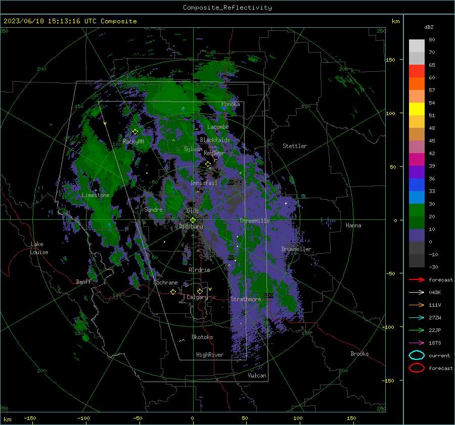Click the Hanna label

point(353,225)
